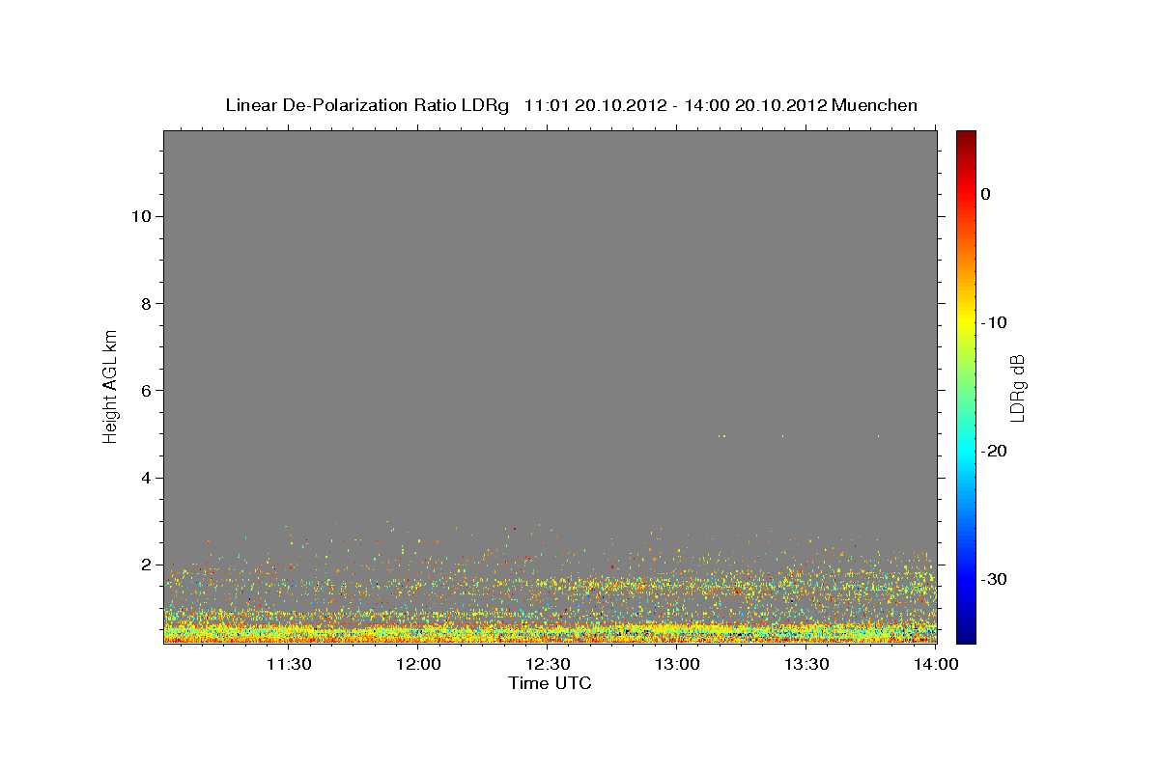This screenshot has width=1159, height=772.
Task: Click the 12:00 time tick label
Action: point(418,664)
